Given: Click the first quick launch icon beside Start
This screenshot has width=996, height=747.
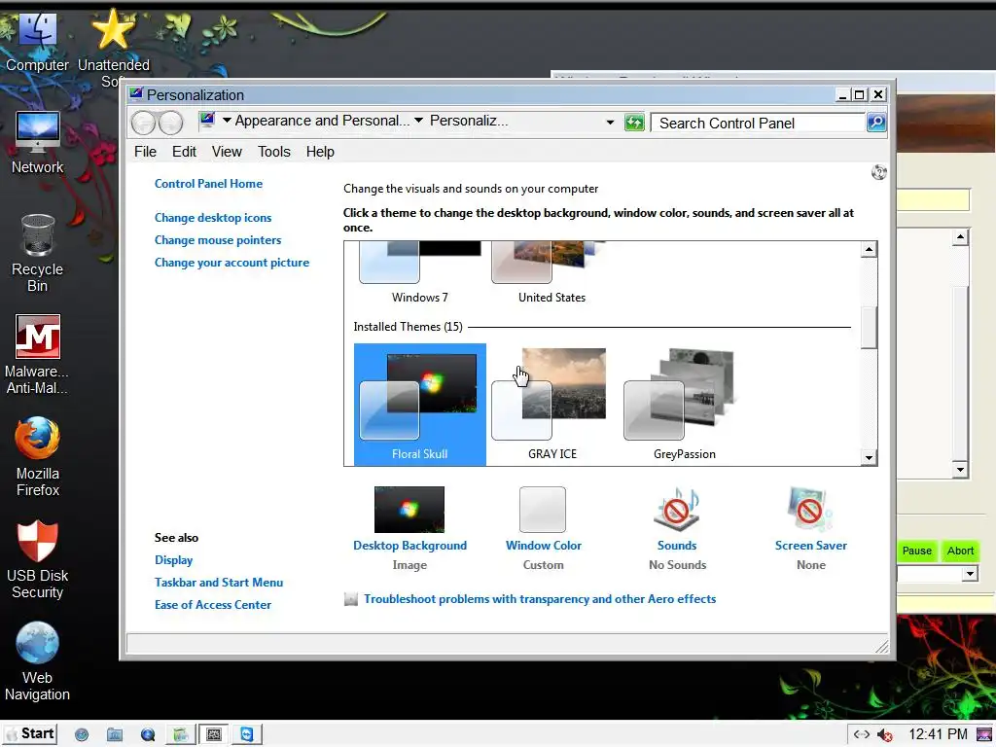Looking at the screenshot, I should click(82, 735).
